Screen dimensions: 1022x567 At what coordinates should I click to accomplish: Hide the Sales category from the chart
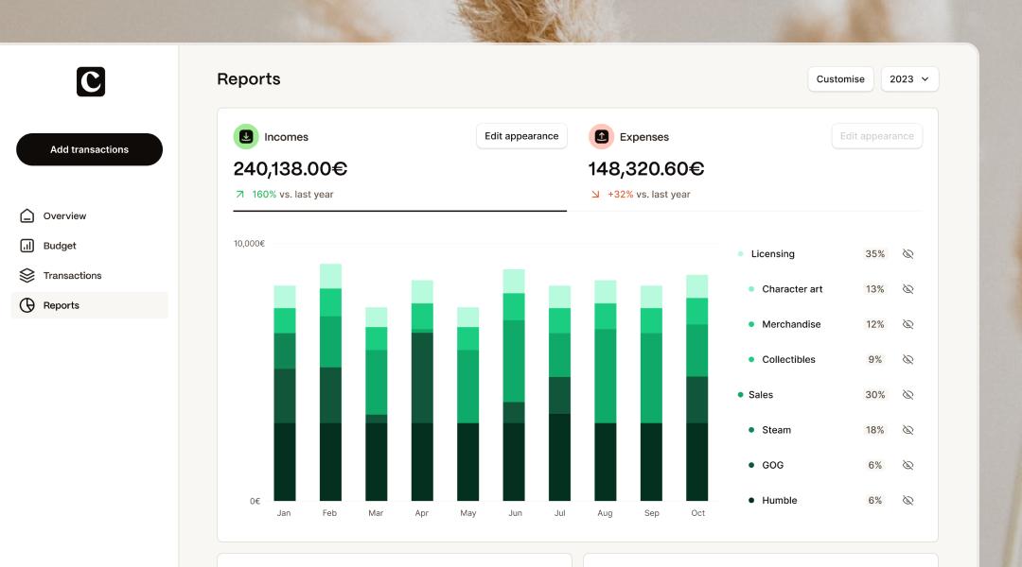pos(907,394)
